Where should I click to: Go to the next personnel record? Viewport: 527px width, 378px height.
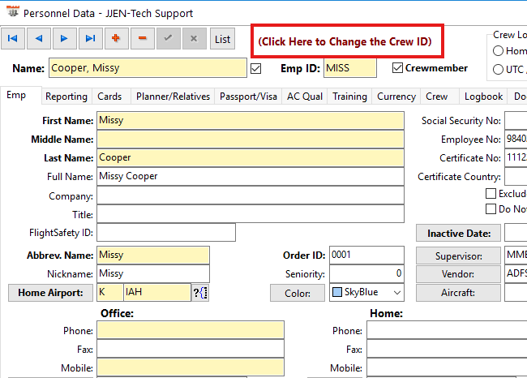[x=64, y=38]
